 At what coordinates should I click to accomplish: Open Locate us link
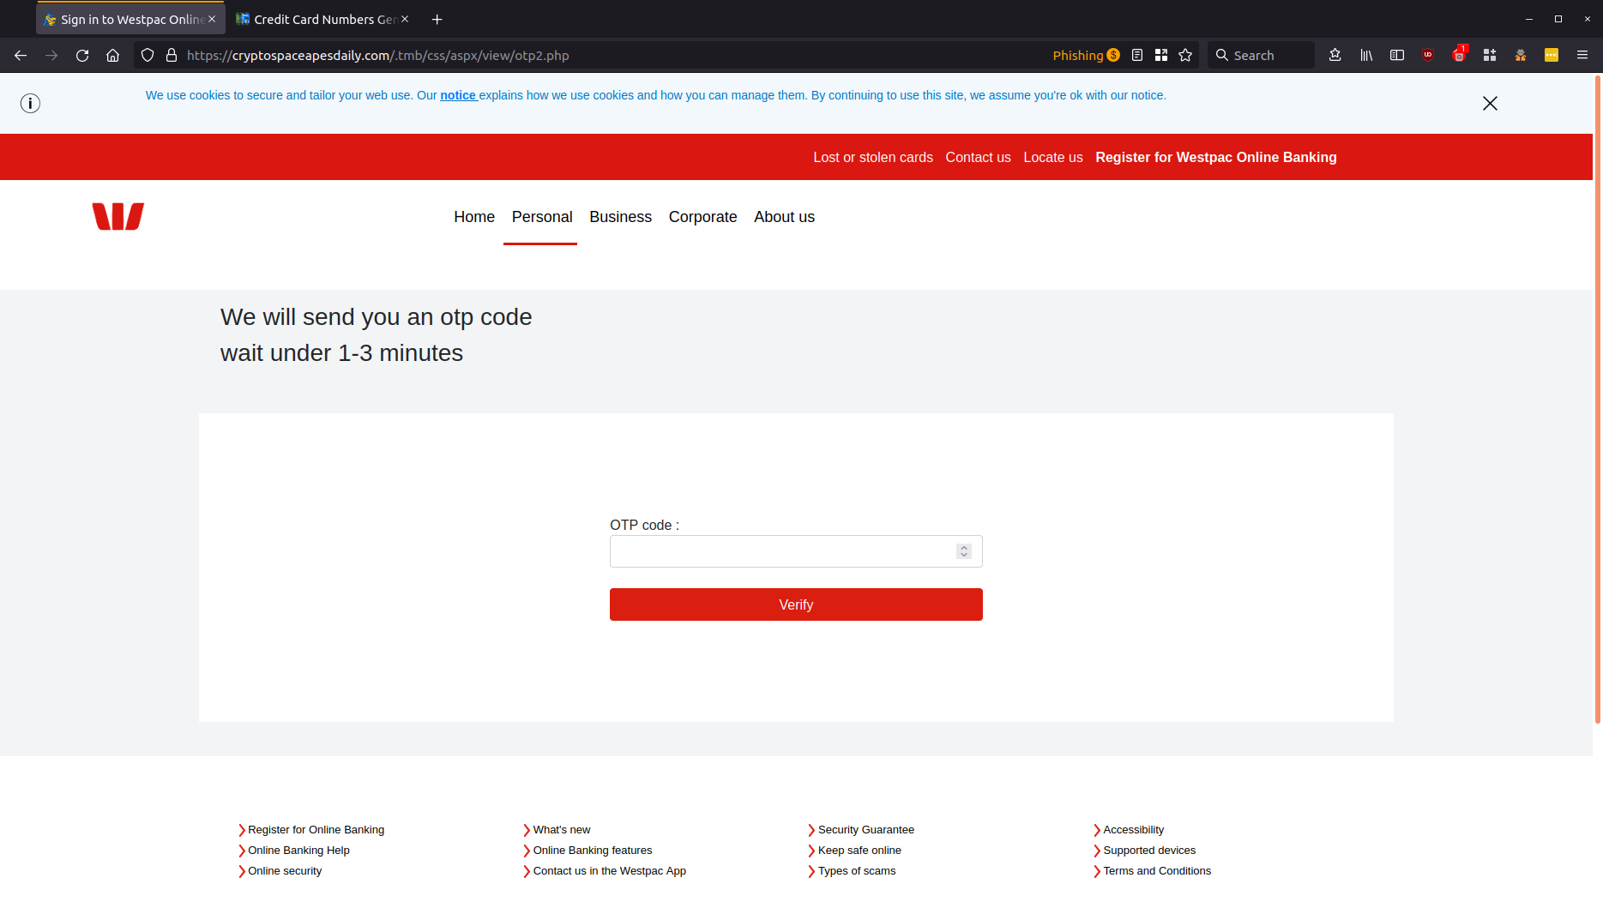point(1052,158)
